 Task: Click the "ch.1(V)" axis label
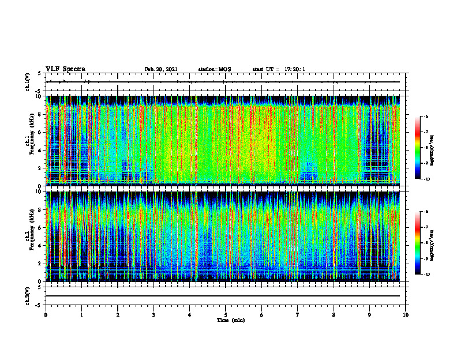coord(28,82)
